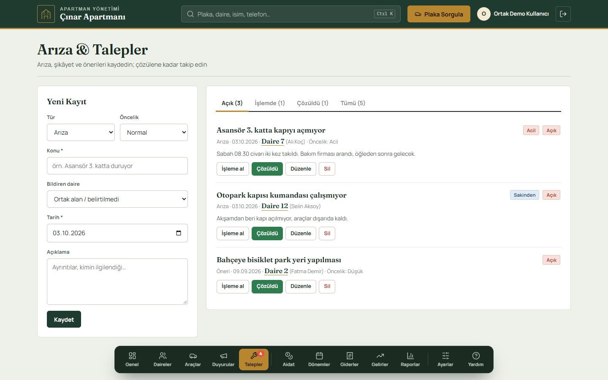This screenshot has width=608, height=380.
Task: Expand the Tür dropdown showing Arıza
Action: coord(81,132)
